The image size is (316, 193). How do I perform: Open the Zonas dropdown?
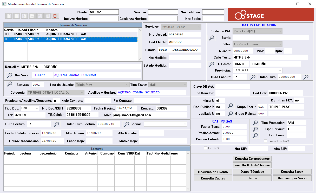click(165, 124)
